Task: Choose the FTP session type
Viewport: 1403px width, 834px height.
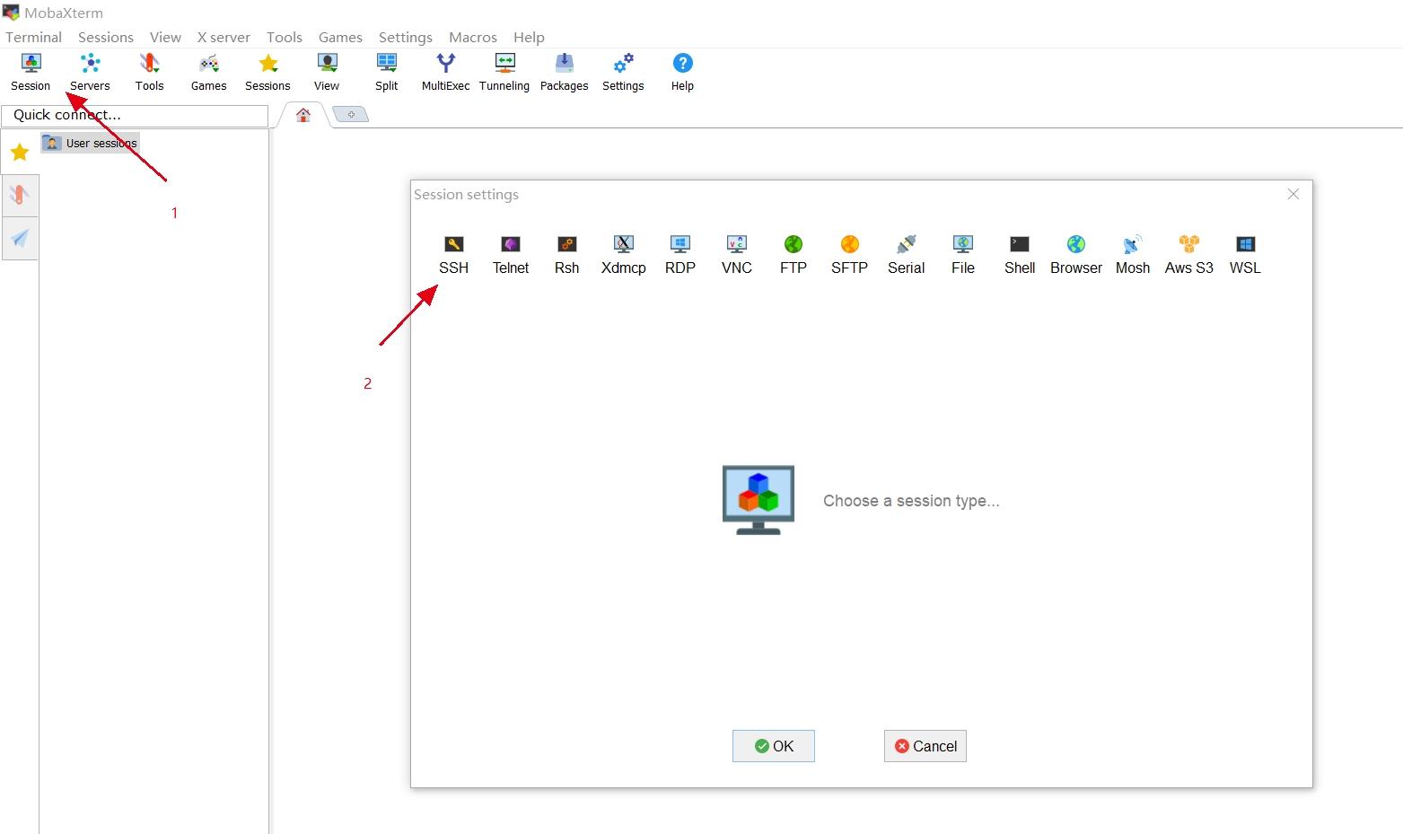Action: (x=793, y=255)
